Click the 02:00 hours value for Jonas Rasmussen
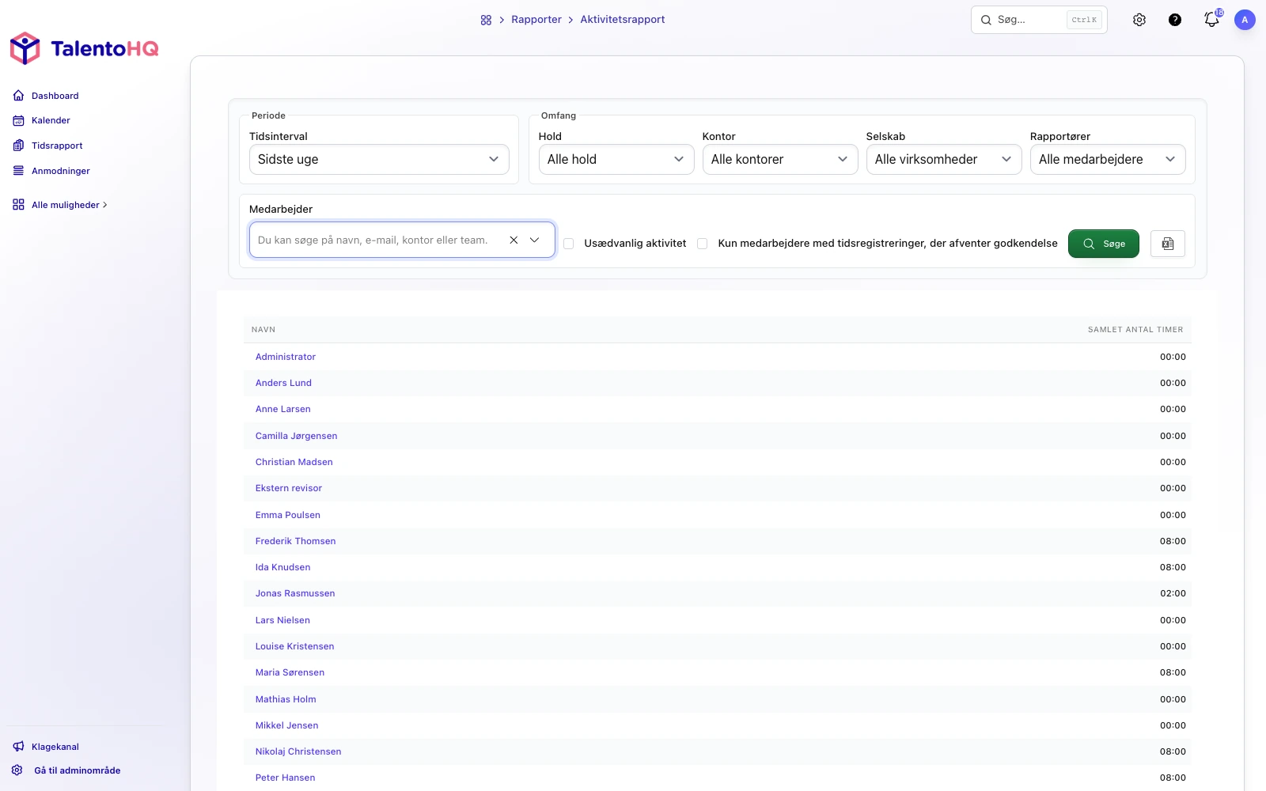The height and width of the screenshot is (791, 1266). point(1173,593)
